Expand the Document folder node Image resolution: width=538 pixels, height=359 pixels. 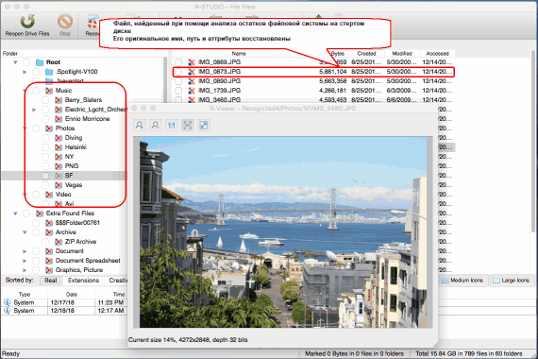click(25, 251)
